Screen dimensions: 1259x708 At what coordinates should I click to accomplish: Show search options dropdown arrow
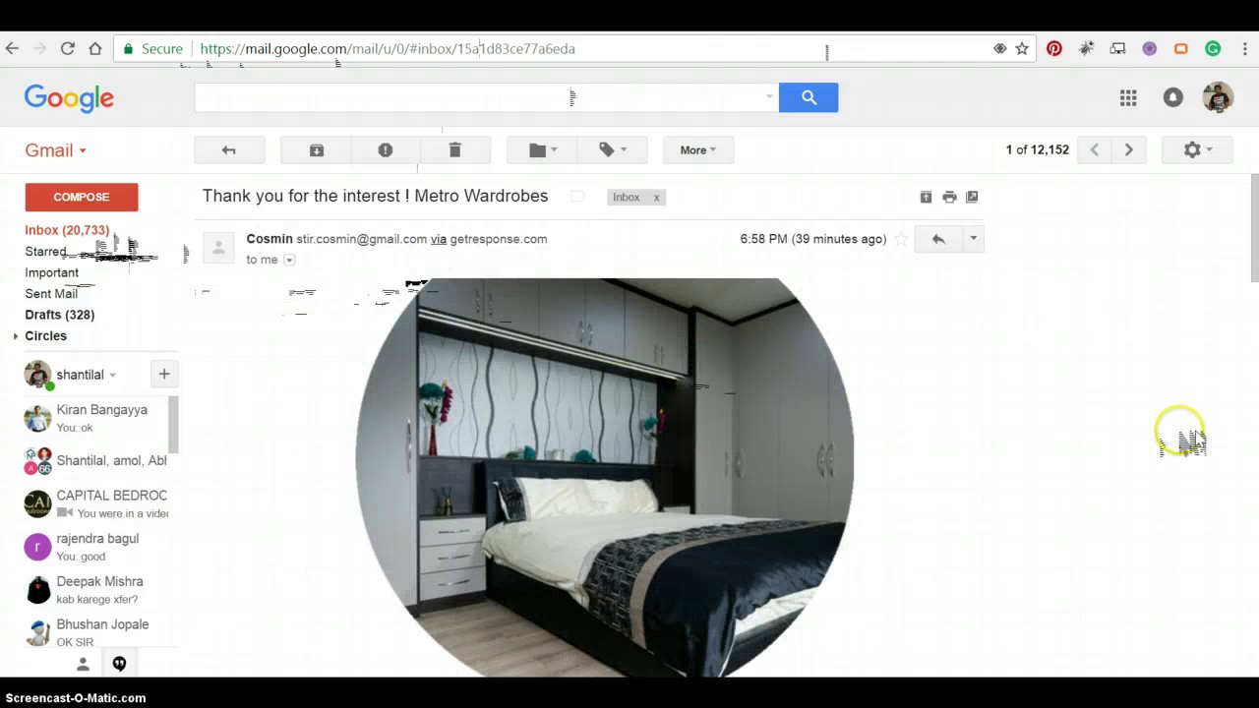[x=769, y=97]
